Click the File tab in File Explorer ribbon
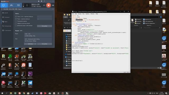Image resolution: width=169 pixels, height=95 pixels. 65,17
